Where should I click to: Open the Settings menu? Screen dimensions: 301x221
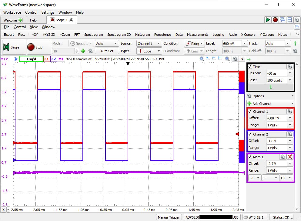[x=48, y=12]
